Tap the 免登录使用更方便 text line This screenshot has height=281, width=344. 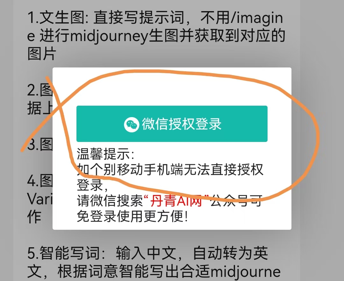coord(132,216)
